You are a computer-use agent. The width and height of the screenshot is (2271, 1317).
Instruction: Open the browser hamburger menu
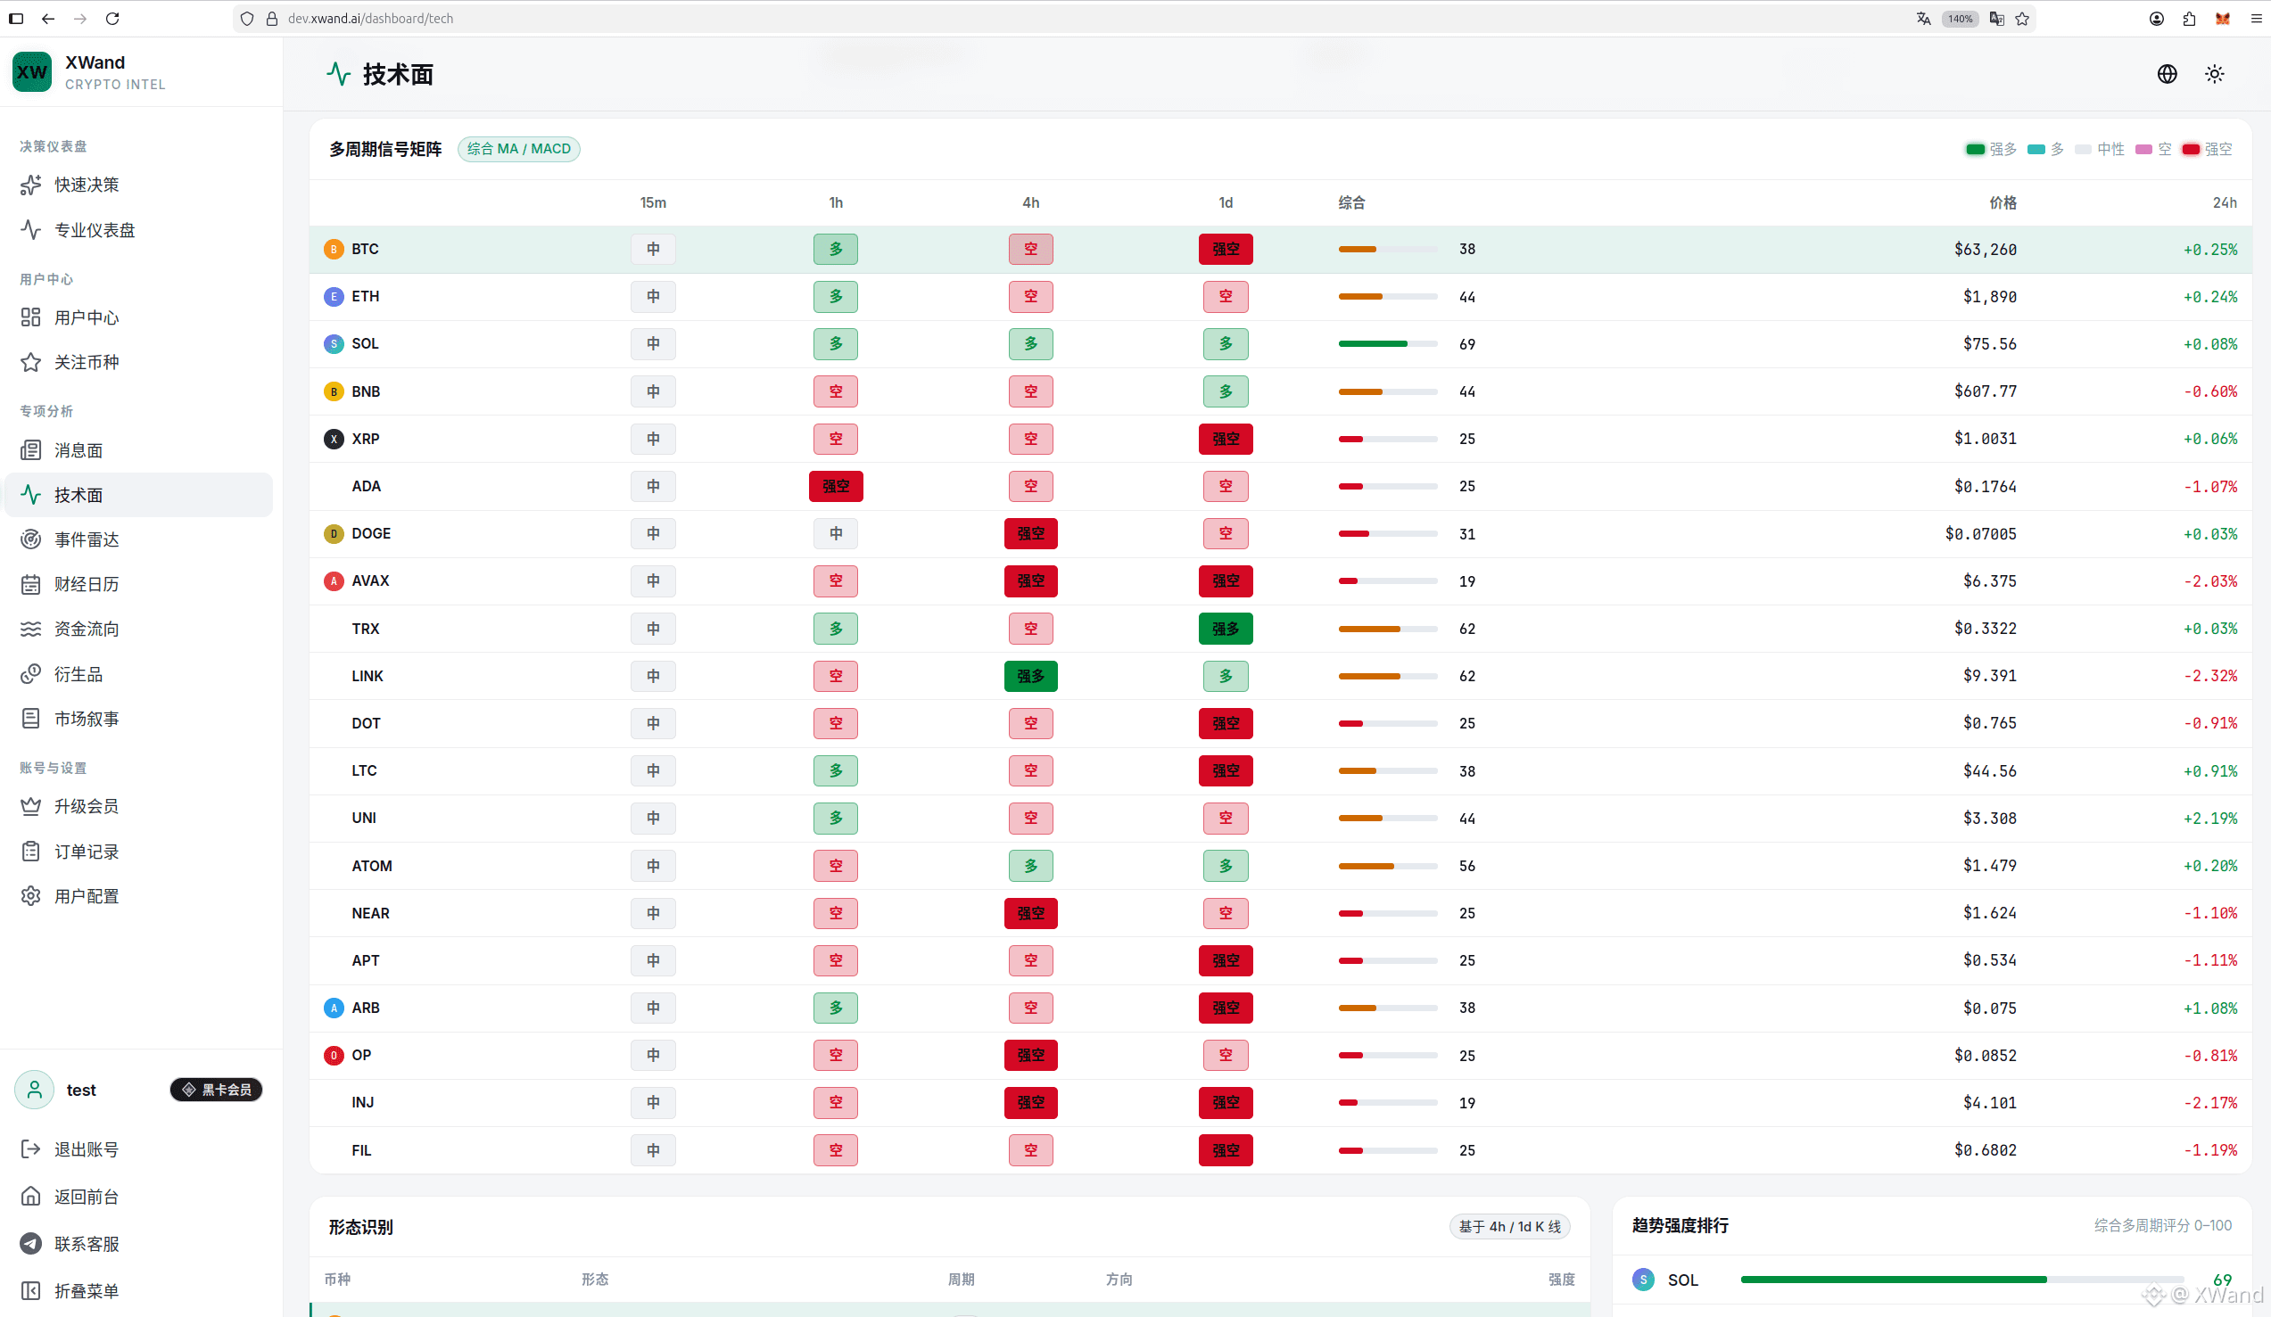coord(2257,18)
